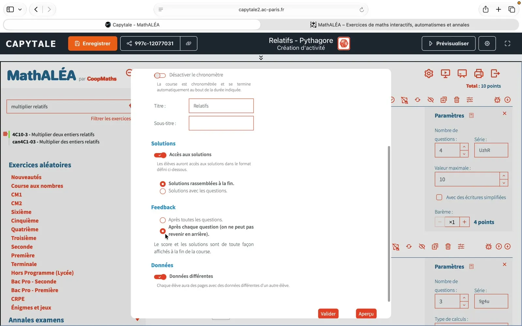Viewport: 522px width, 326px height.
Task: Click the Titre input field containing Relatifs
Action: click(x=221, y=106)
